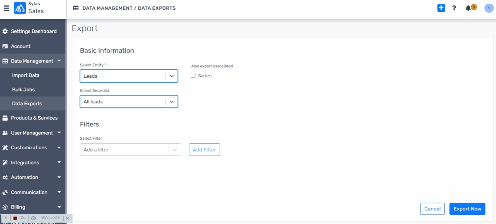
Task: Open the Add a filter dropdown
Action: pos(130,150)
